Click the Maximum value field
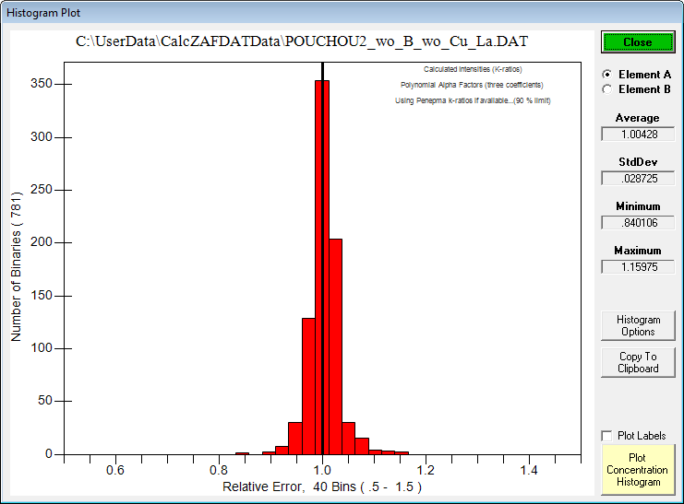The width and height of the screenshot is (684, 504). coord(638,266)
